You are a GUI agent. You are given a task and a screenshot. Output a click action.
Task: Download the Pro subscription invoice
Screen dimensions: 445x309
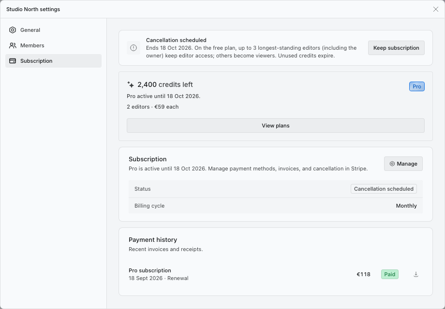(416, 274)
